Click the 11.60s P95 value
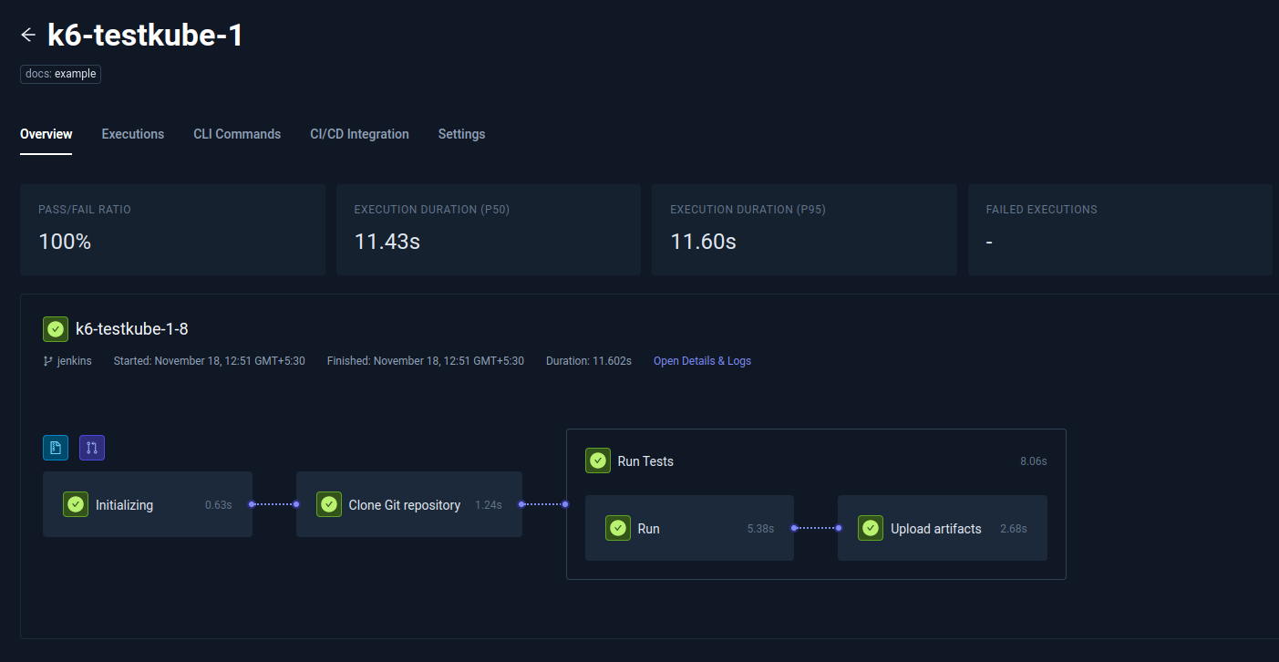This screenshot has height=662, width=1279. pyautogui.click(x=703, y=242)
